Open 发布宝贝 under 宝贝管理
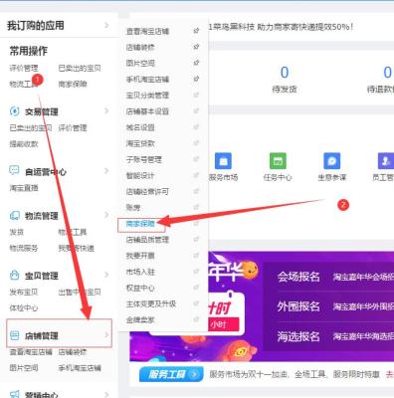Image resolution: width=394 pixels, height=398 pixels. click(x=24, y=292)
